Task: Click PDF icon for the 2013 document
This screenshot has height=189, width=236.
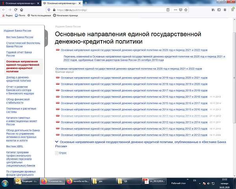Action: click(58, 116)
